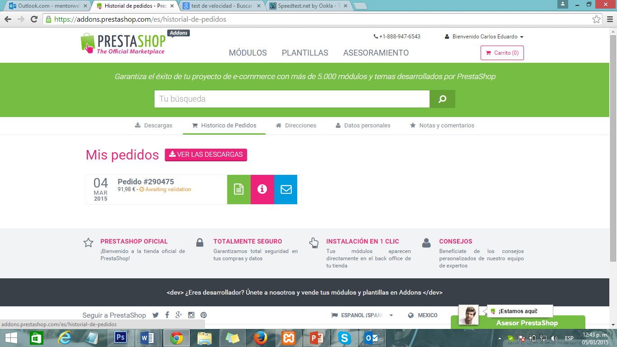Click the TOTALMENTE SEGURO heading
The width and height of the screenshot is (617, 347).
click(x=248, y=241)
